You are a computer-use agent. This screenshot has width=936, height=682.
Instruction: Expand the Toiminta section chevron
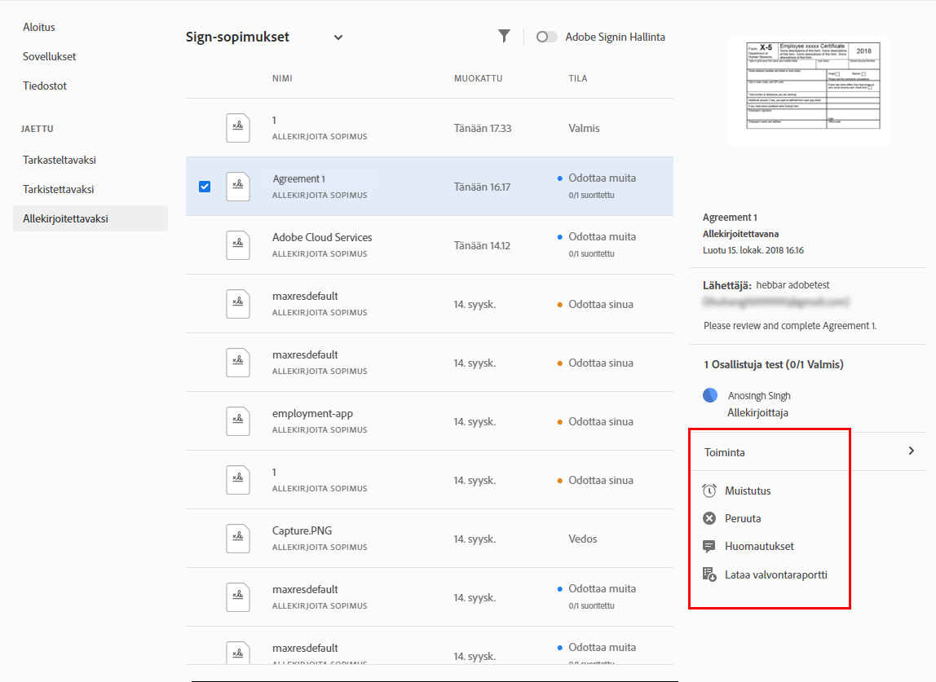911,451
